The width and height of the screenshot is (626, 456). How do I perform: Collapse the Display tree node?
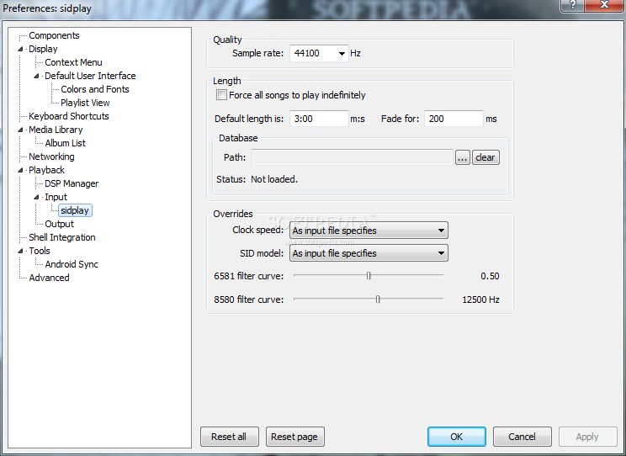click(x=20, y=49)
